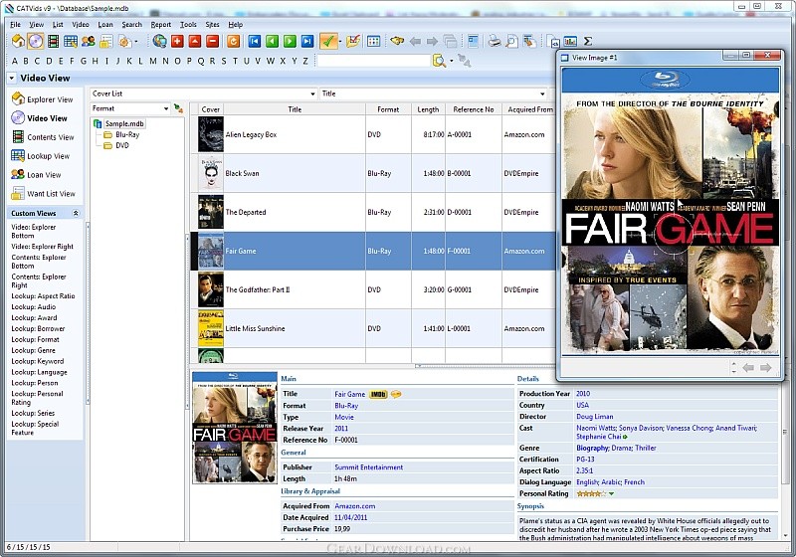Collapse the Custom Views section
This screenshot has width=796, height=557.
coord(76,213)
